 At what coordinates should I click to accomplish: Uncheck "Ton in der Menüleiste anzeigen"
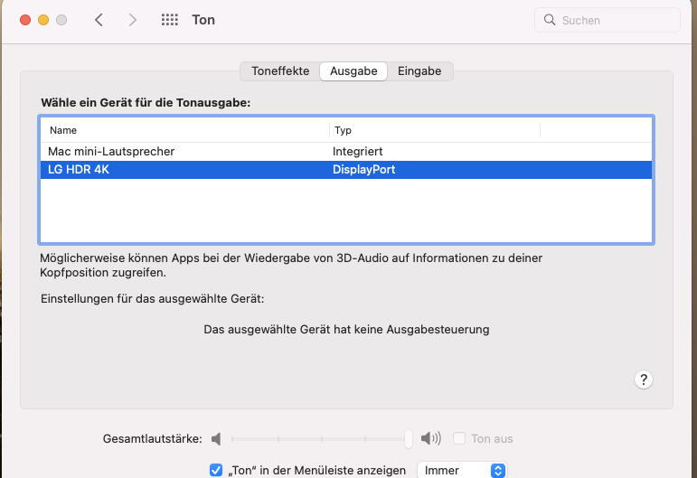pos(216,470)
